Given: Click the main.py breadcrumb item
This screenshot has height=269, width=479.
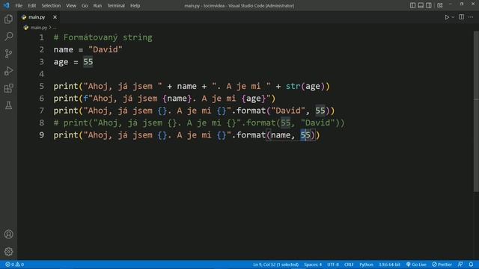Looking at the screenshot, I should pos(39,28).
